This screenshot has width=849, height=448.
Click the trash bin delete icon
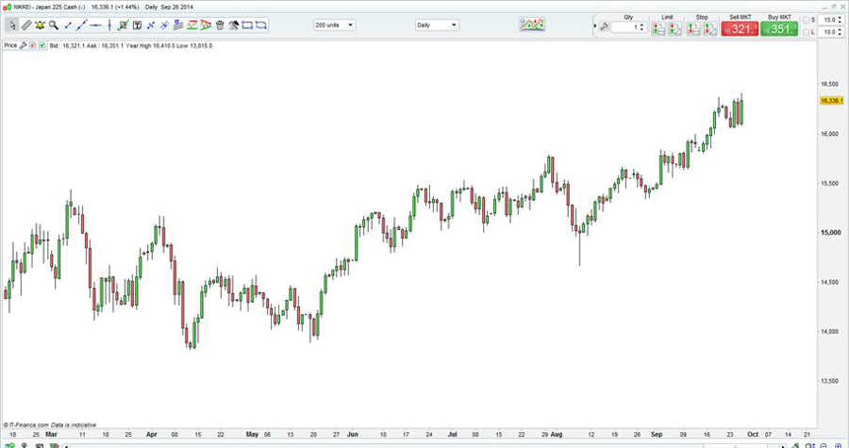(219, 25)
